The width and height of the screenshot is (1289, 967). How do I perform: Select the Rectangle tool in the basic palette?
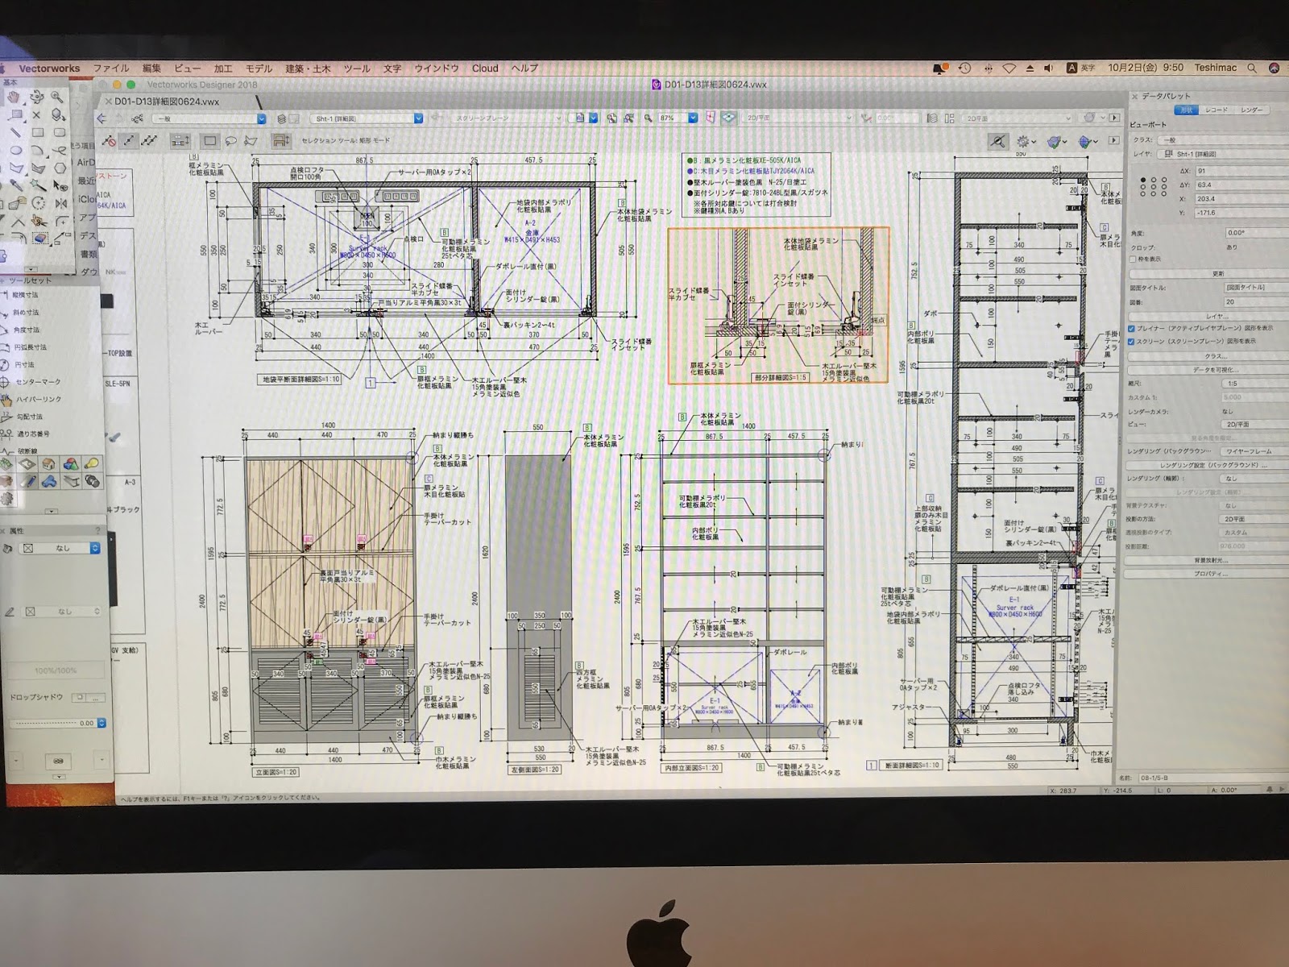pyautogui.click(x=38, y=132)
